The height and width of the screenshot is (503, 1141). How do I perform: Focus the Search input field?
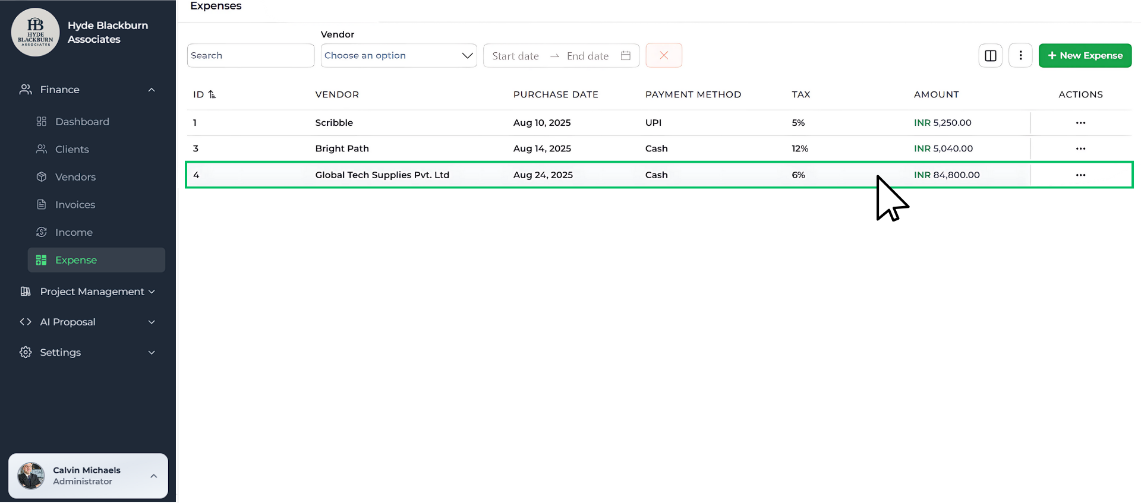(x=250, y=56)
